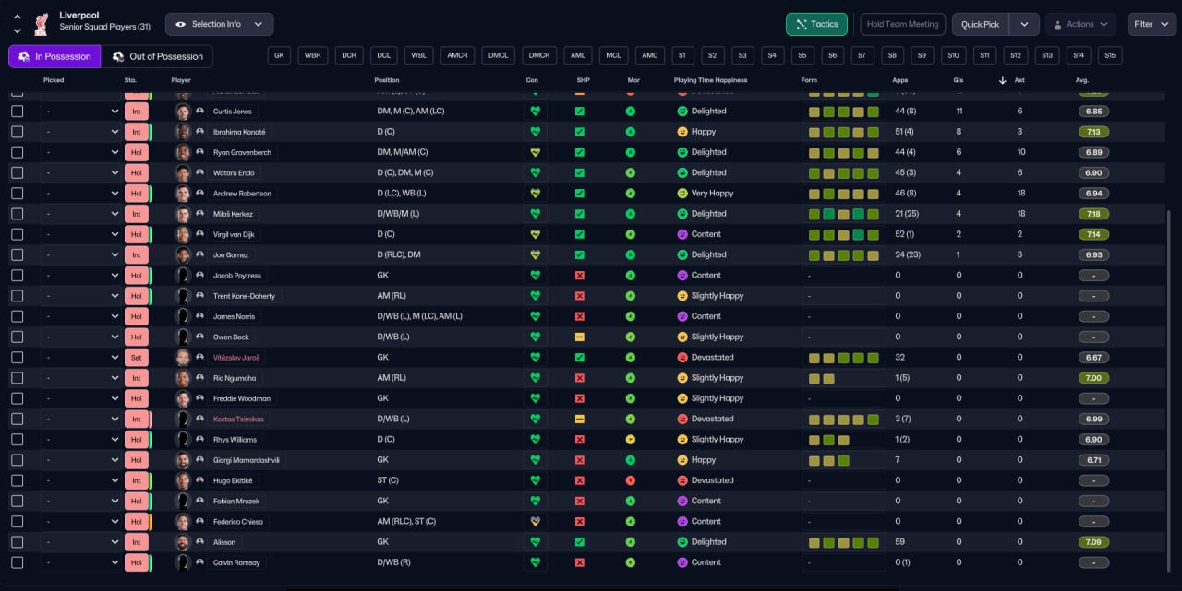Click Alisson's person info icon

point(199,542)
